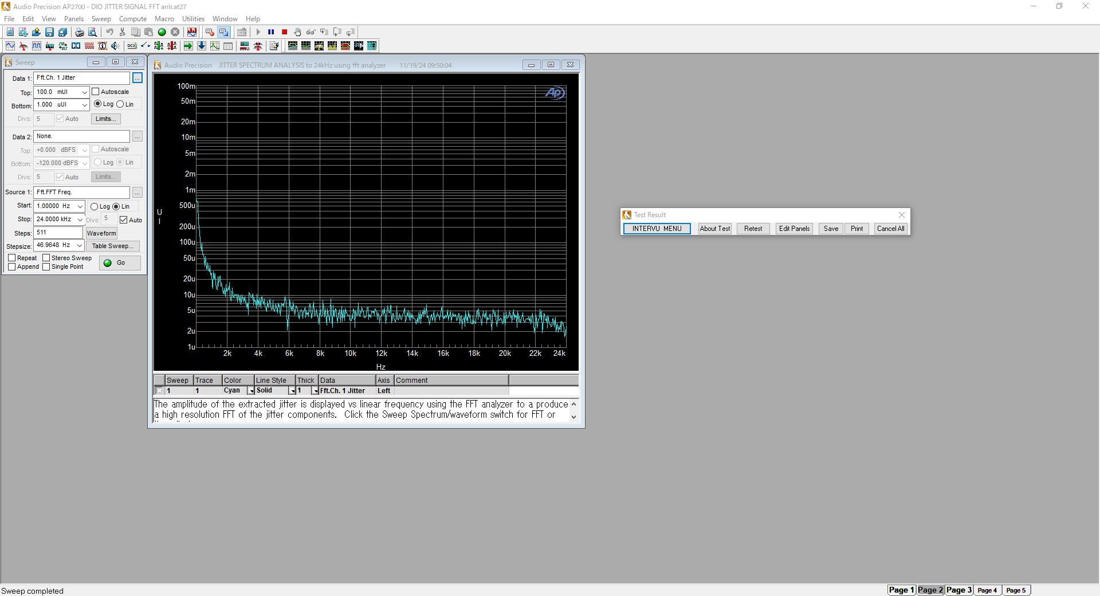
Task: Select Source 1 Lin radio button
Action: [x=116, y=206]
